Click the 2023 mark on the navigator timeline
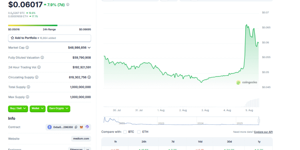300x150 pixels. [161, 124]
